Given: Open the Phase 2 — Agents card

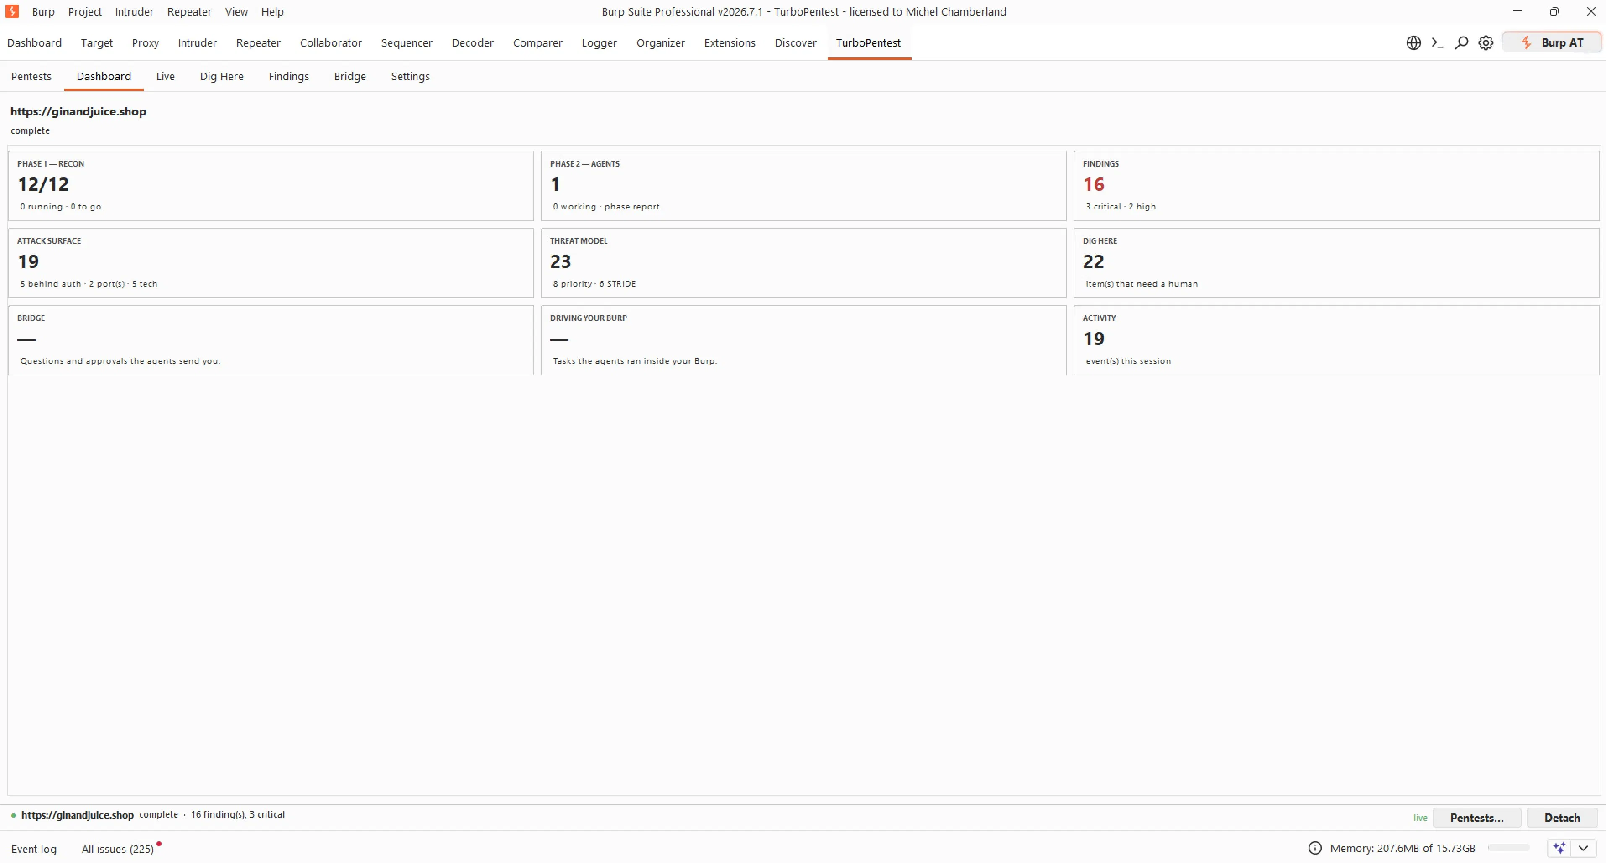Looking at the screenshot, I should 803,185.
